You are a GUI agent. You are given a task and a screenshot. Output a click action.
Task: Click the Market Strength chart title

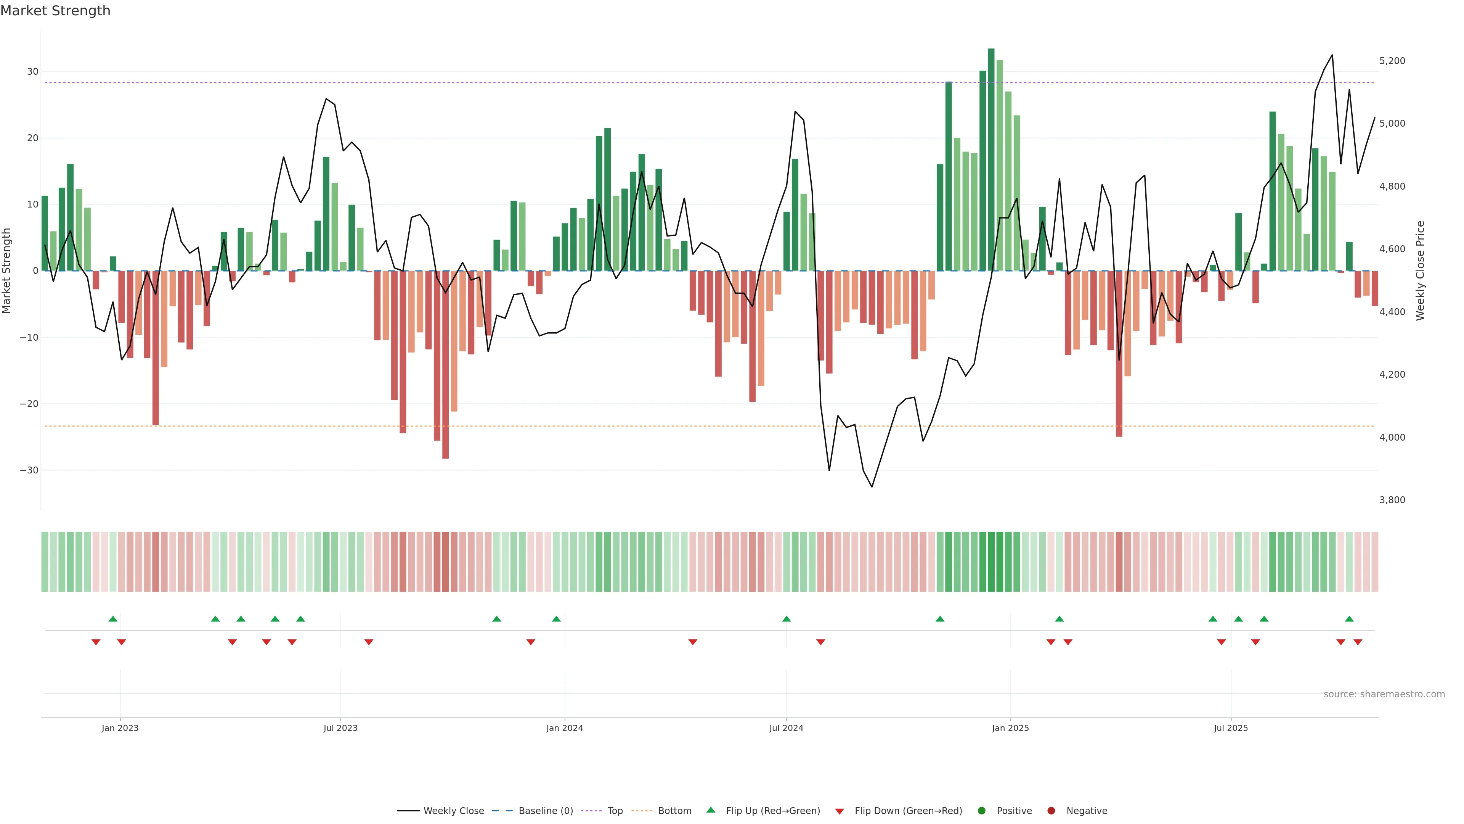(55, 11)
